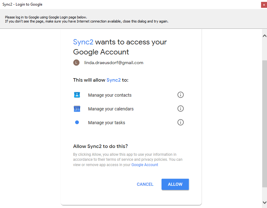The image size is (267, 208).
Task: Click the scrollbar up arrow
Action: point(264,36)
